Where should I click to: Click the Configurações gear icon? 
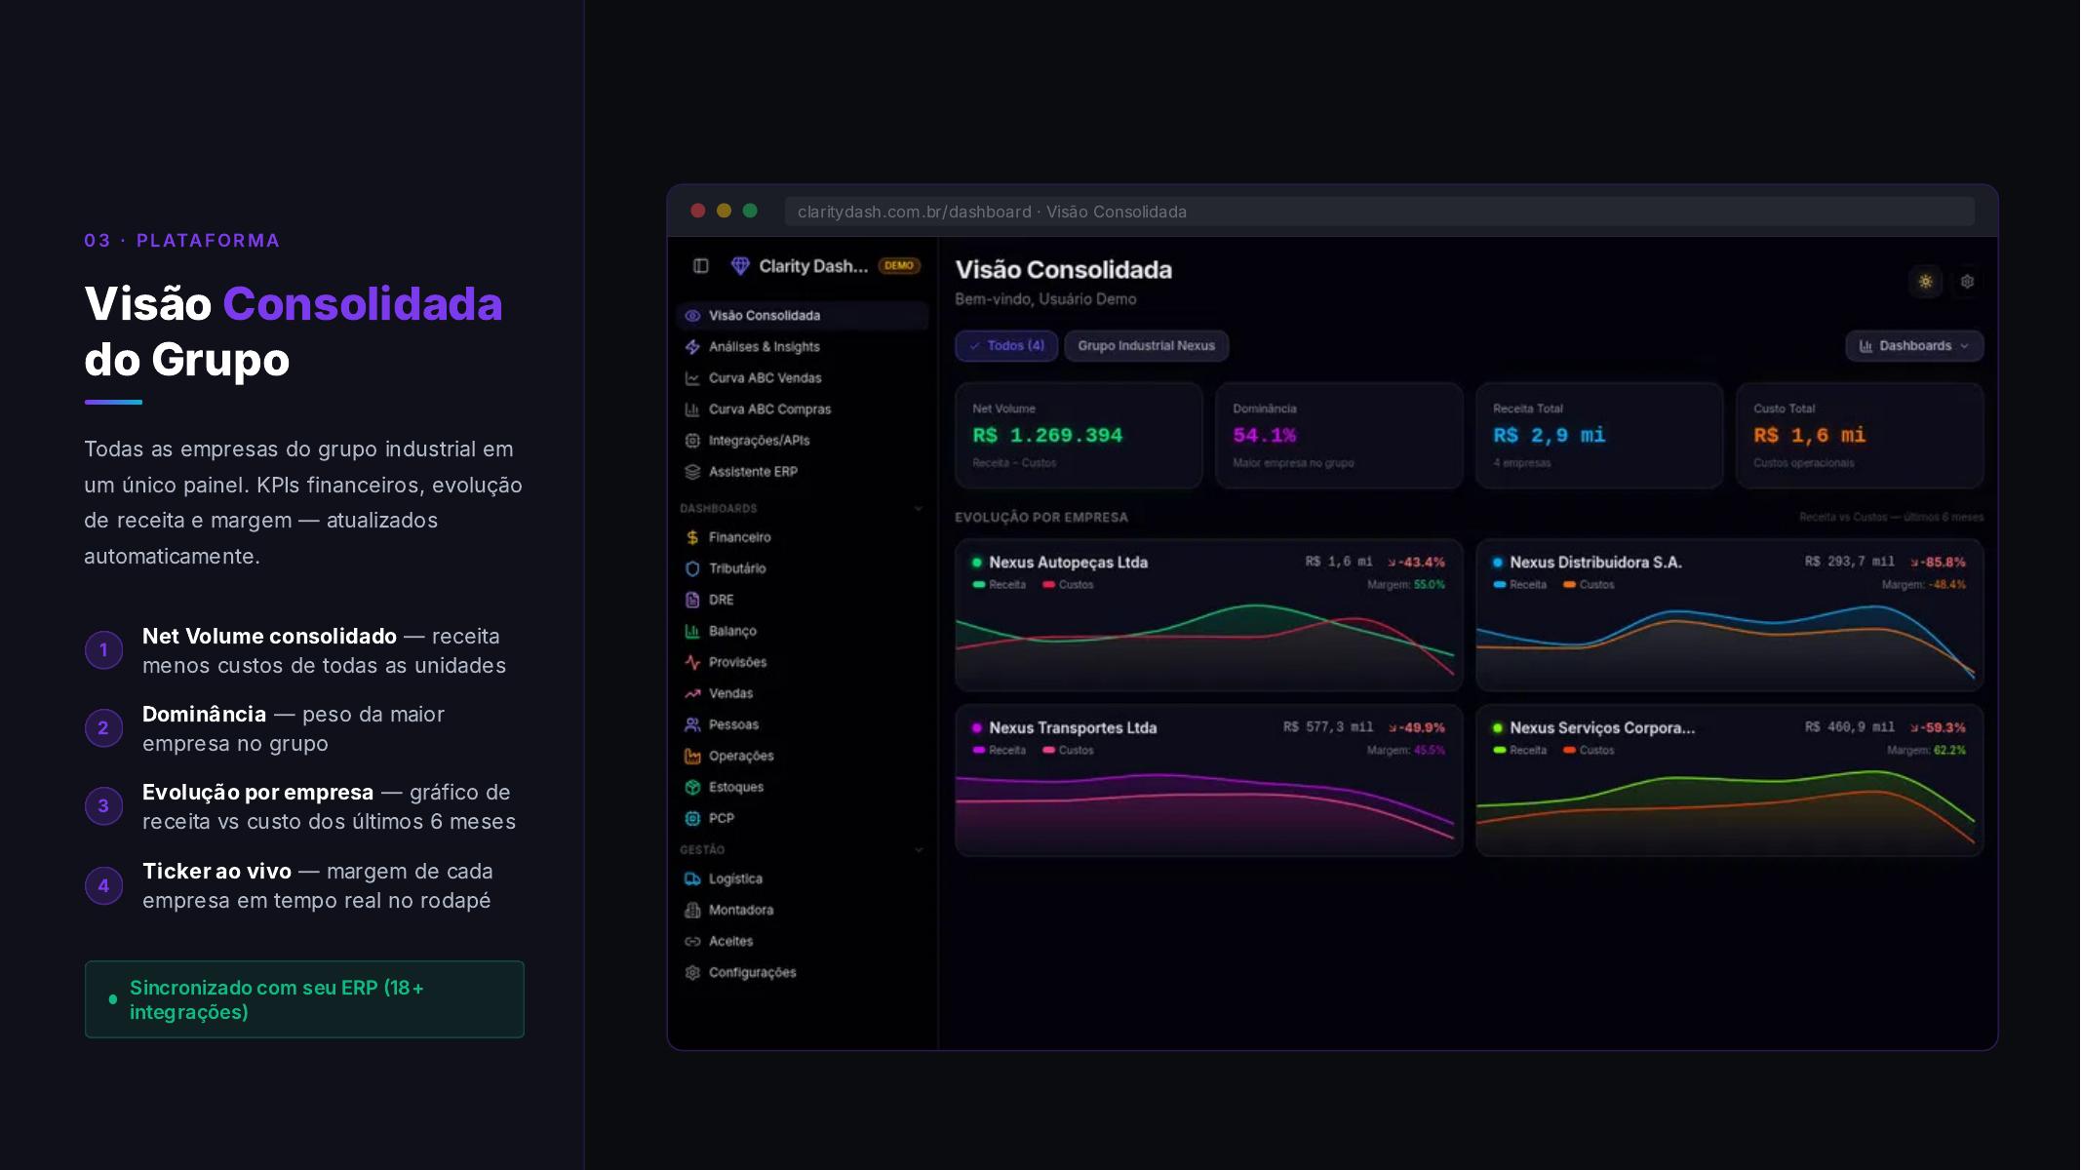point(692,972)
